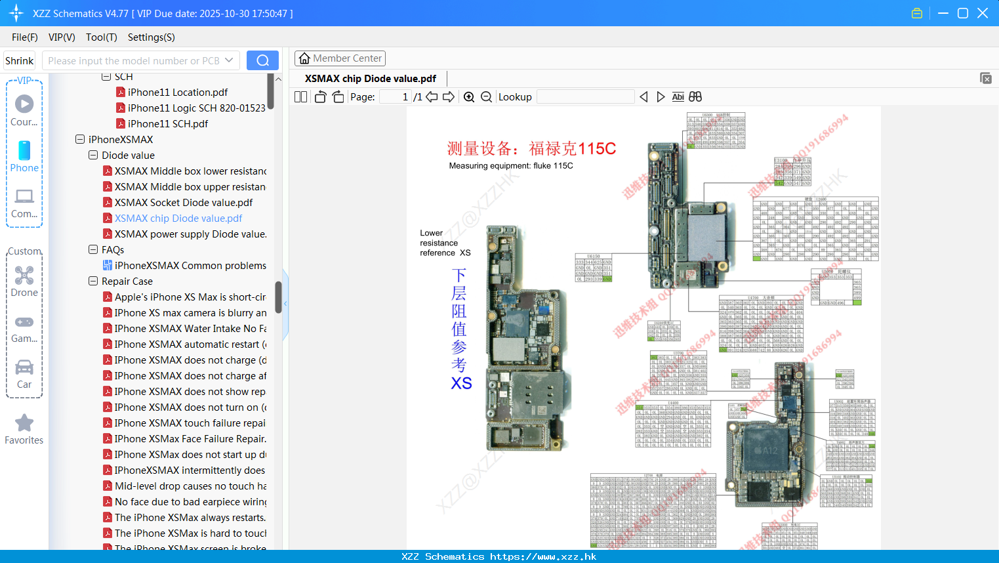Find previous lookup result triangle
Viewport: 999px width, 563px height.
coord(643,97)
